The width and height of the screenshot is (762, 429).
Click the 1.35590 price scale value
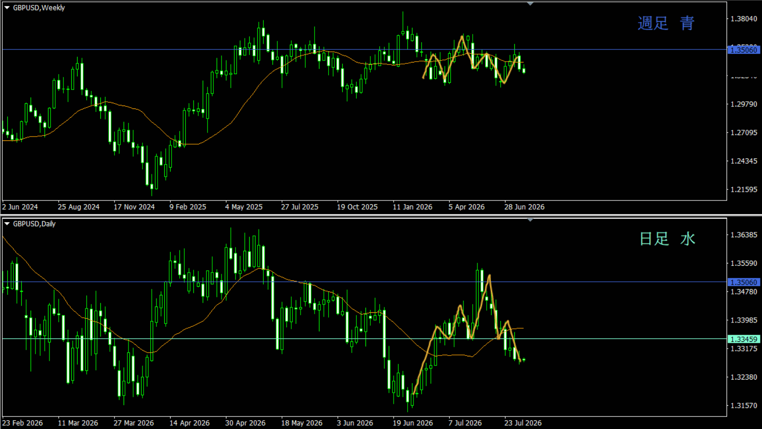point(744,263)
